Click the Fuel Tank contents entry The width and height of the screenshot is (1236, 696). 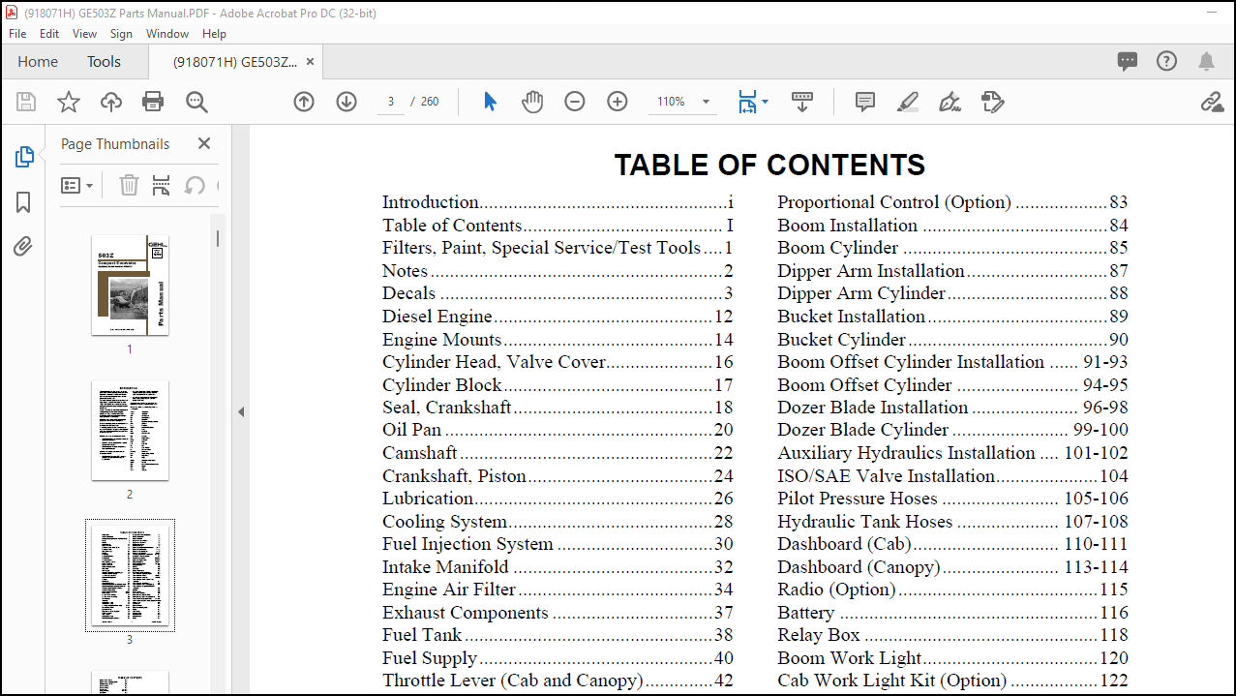558,635
